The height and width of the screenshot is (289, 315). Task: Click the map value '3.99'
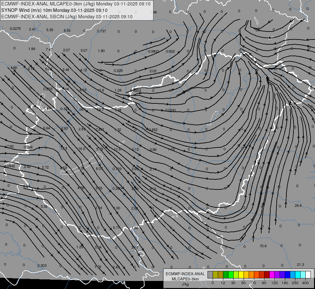153,150
